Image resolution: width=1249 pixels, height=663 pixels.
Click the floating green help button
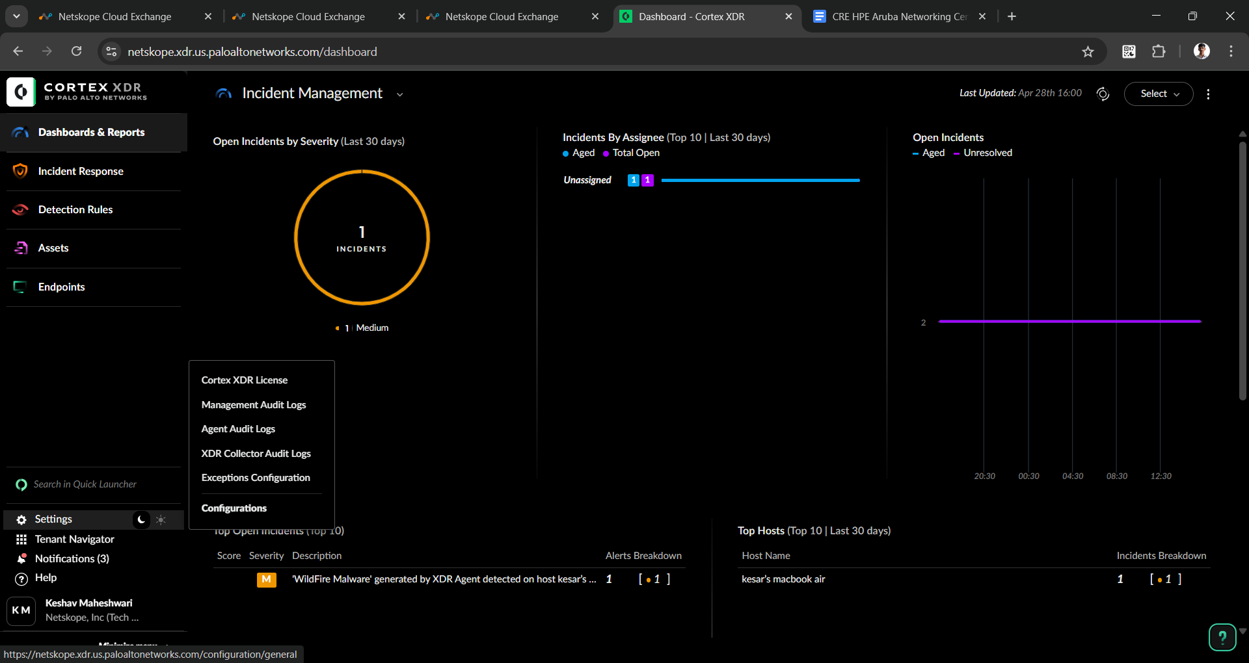[1222, 637]
